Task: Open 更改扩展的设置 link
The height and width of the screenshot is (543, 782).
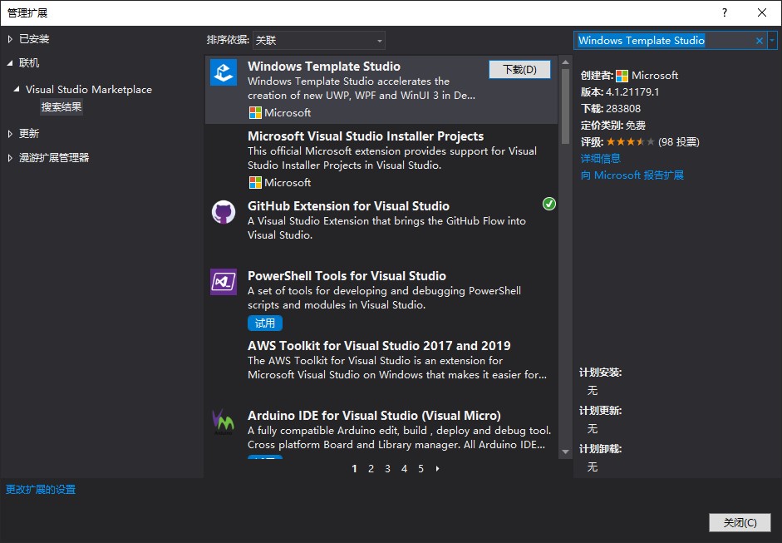Action: click(x=41, y=490)
